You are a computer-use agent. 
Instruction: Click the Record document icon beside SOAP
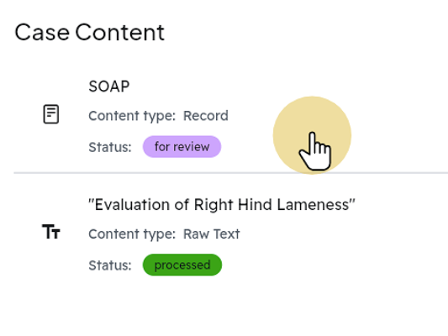tap(51, 114)
